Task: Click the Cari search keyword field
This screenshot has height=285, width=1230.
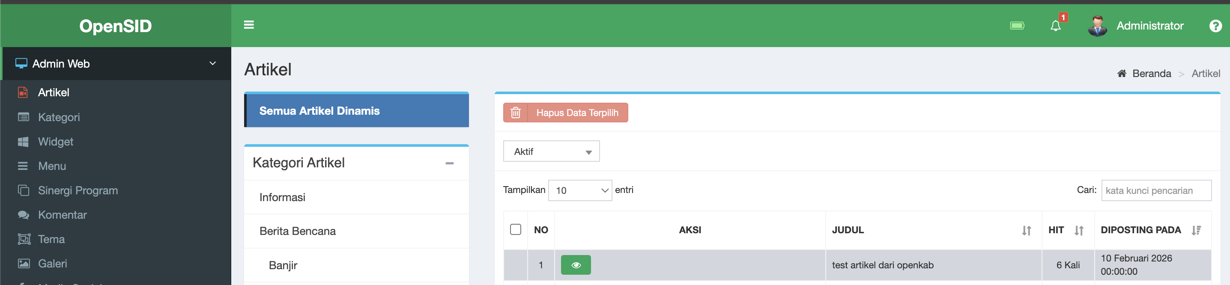Action: (1155, 190)
